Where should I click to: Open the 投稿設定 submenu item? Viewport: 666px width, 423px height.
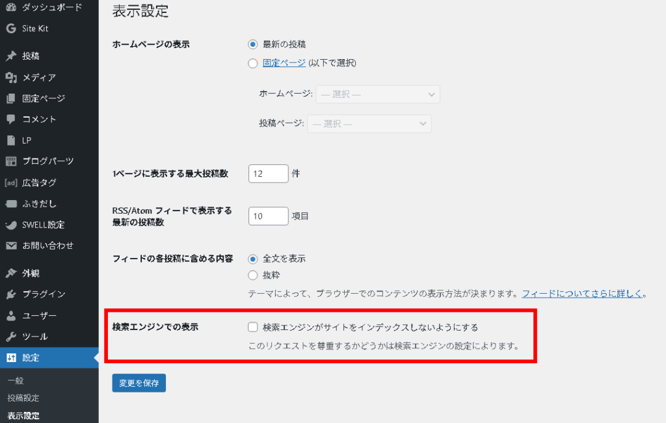(23, 398)
